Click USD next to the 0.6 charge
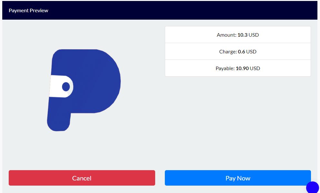 251,51
